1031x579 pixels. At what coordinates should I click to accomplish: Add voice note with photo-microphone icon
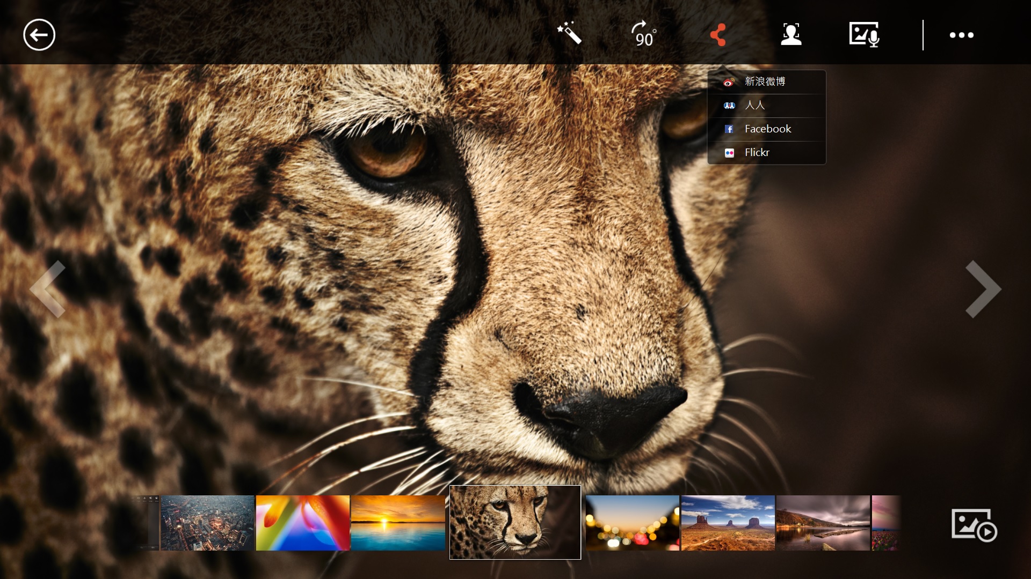tap(864, 35)
